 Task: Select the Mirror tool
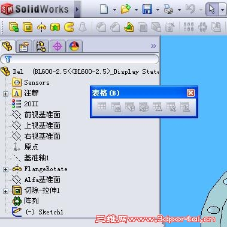click(216, 27)
